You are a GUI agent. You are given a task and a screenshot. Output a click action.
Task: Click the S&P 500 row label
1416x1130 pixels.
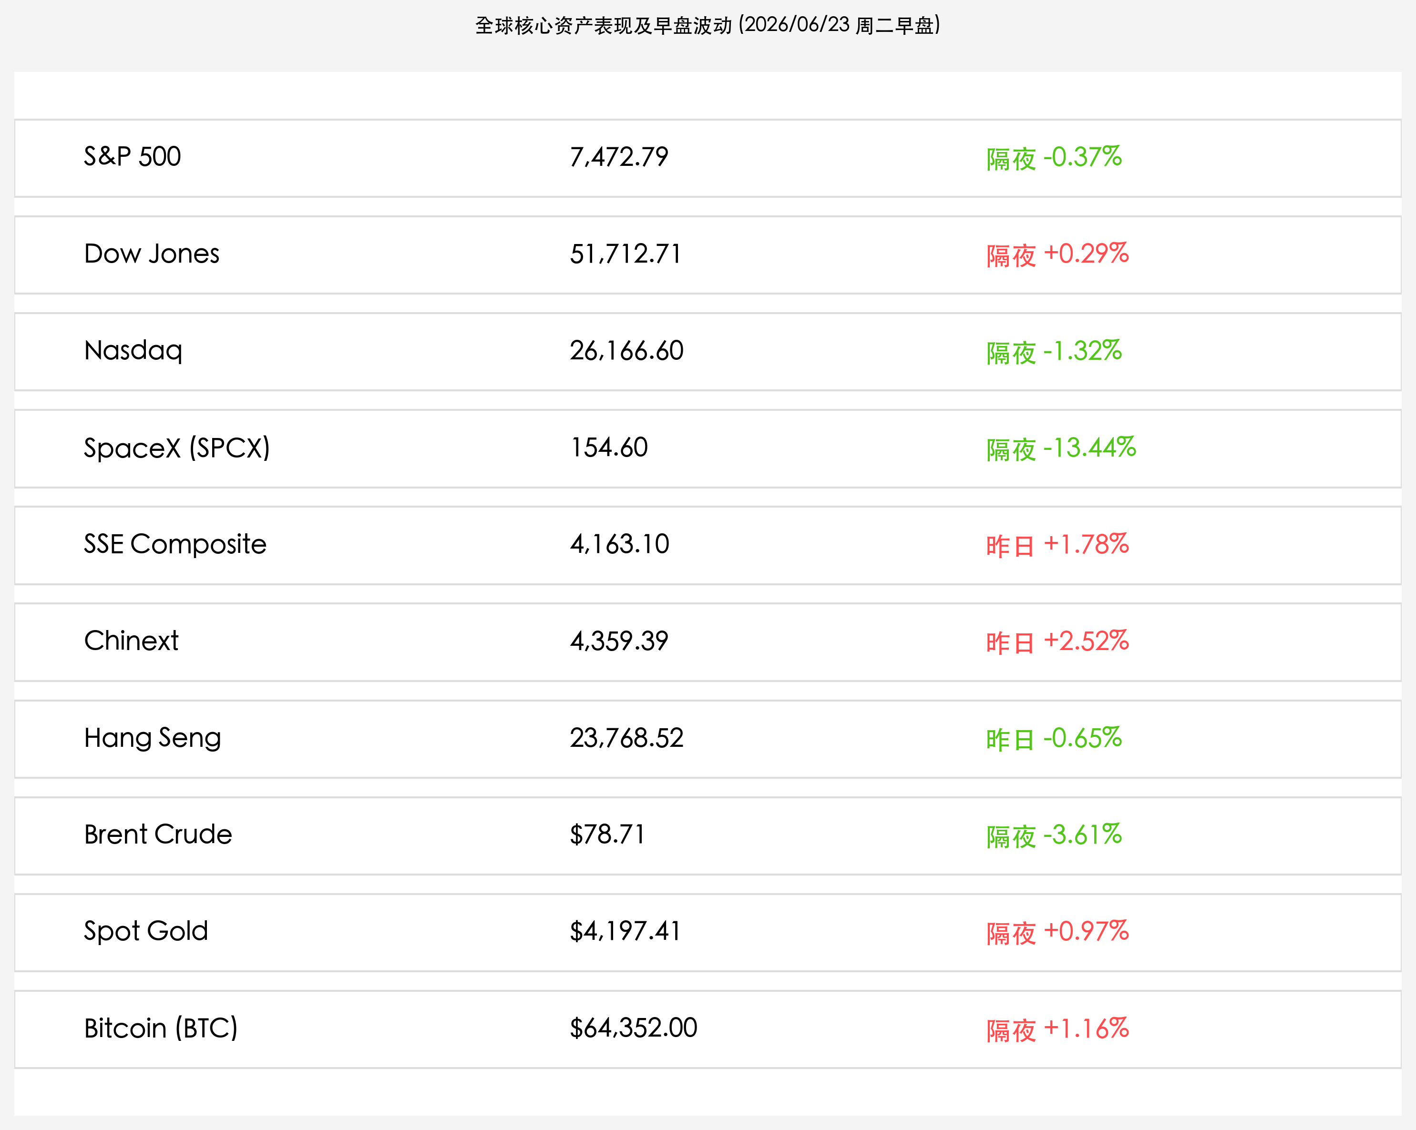tap(132, 157)
